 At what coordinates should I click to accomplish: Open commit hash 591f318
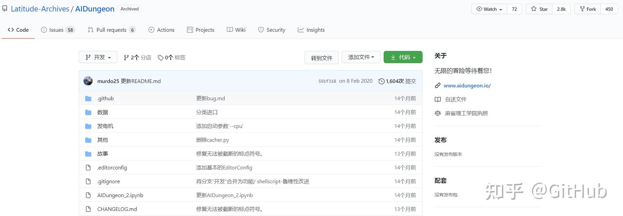pos(327,81)
